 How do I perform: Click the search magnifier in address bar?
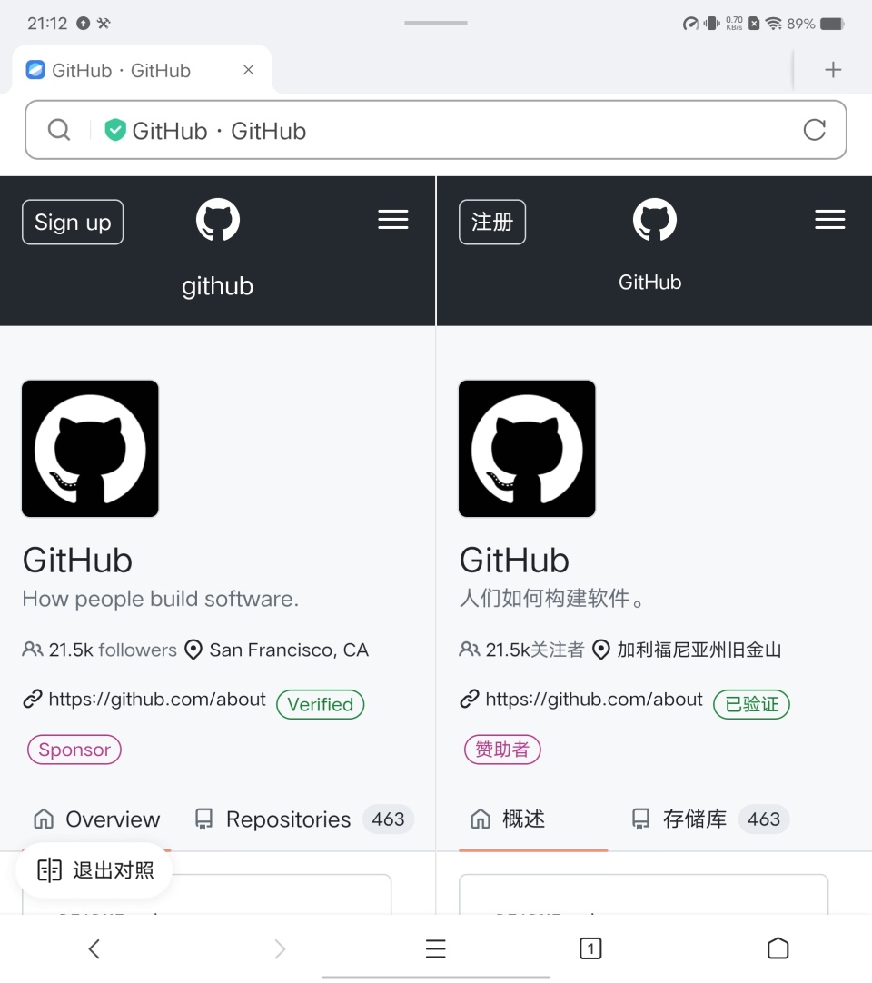[x=59, y=130]
